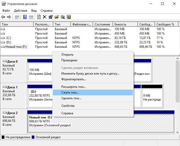Click the Диск 0 disk icon
Viewport: 180px width, 146px height.
pyautogui.click(x=5, y=61)
